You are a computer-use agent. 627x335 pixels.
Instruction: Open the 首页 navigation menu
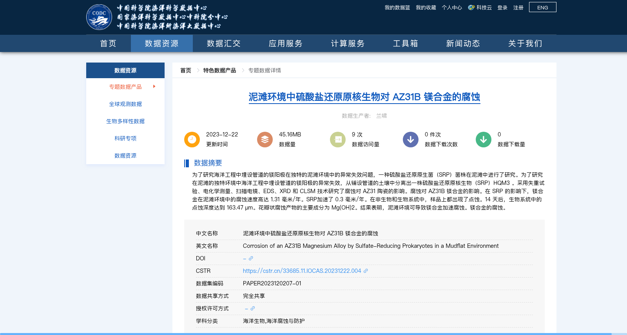click(x=108, y=43)
